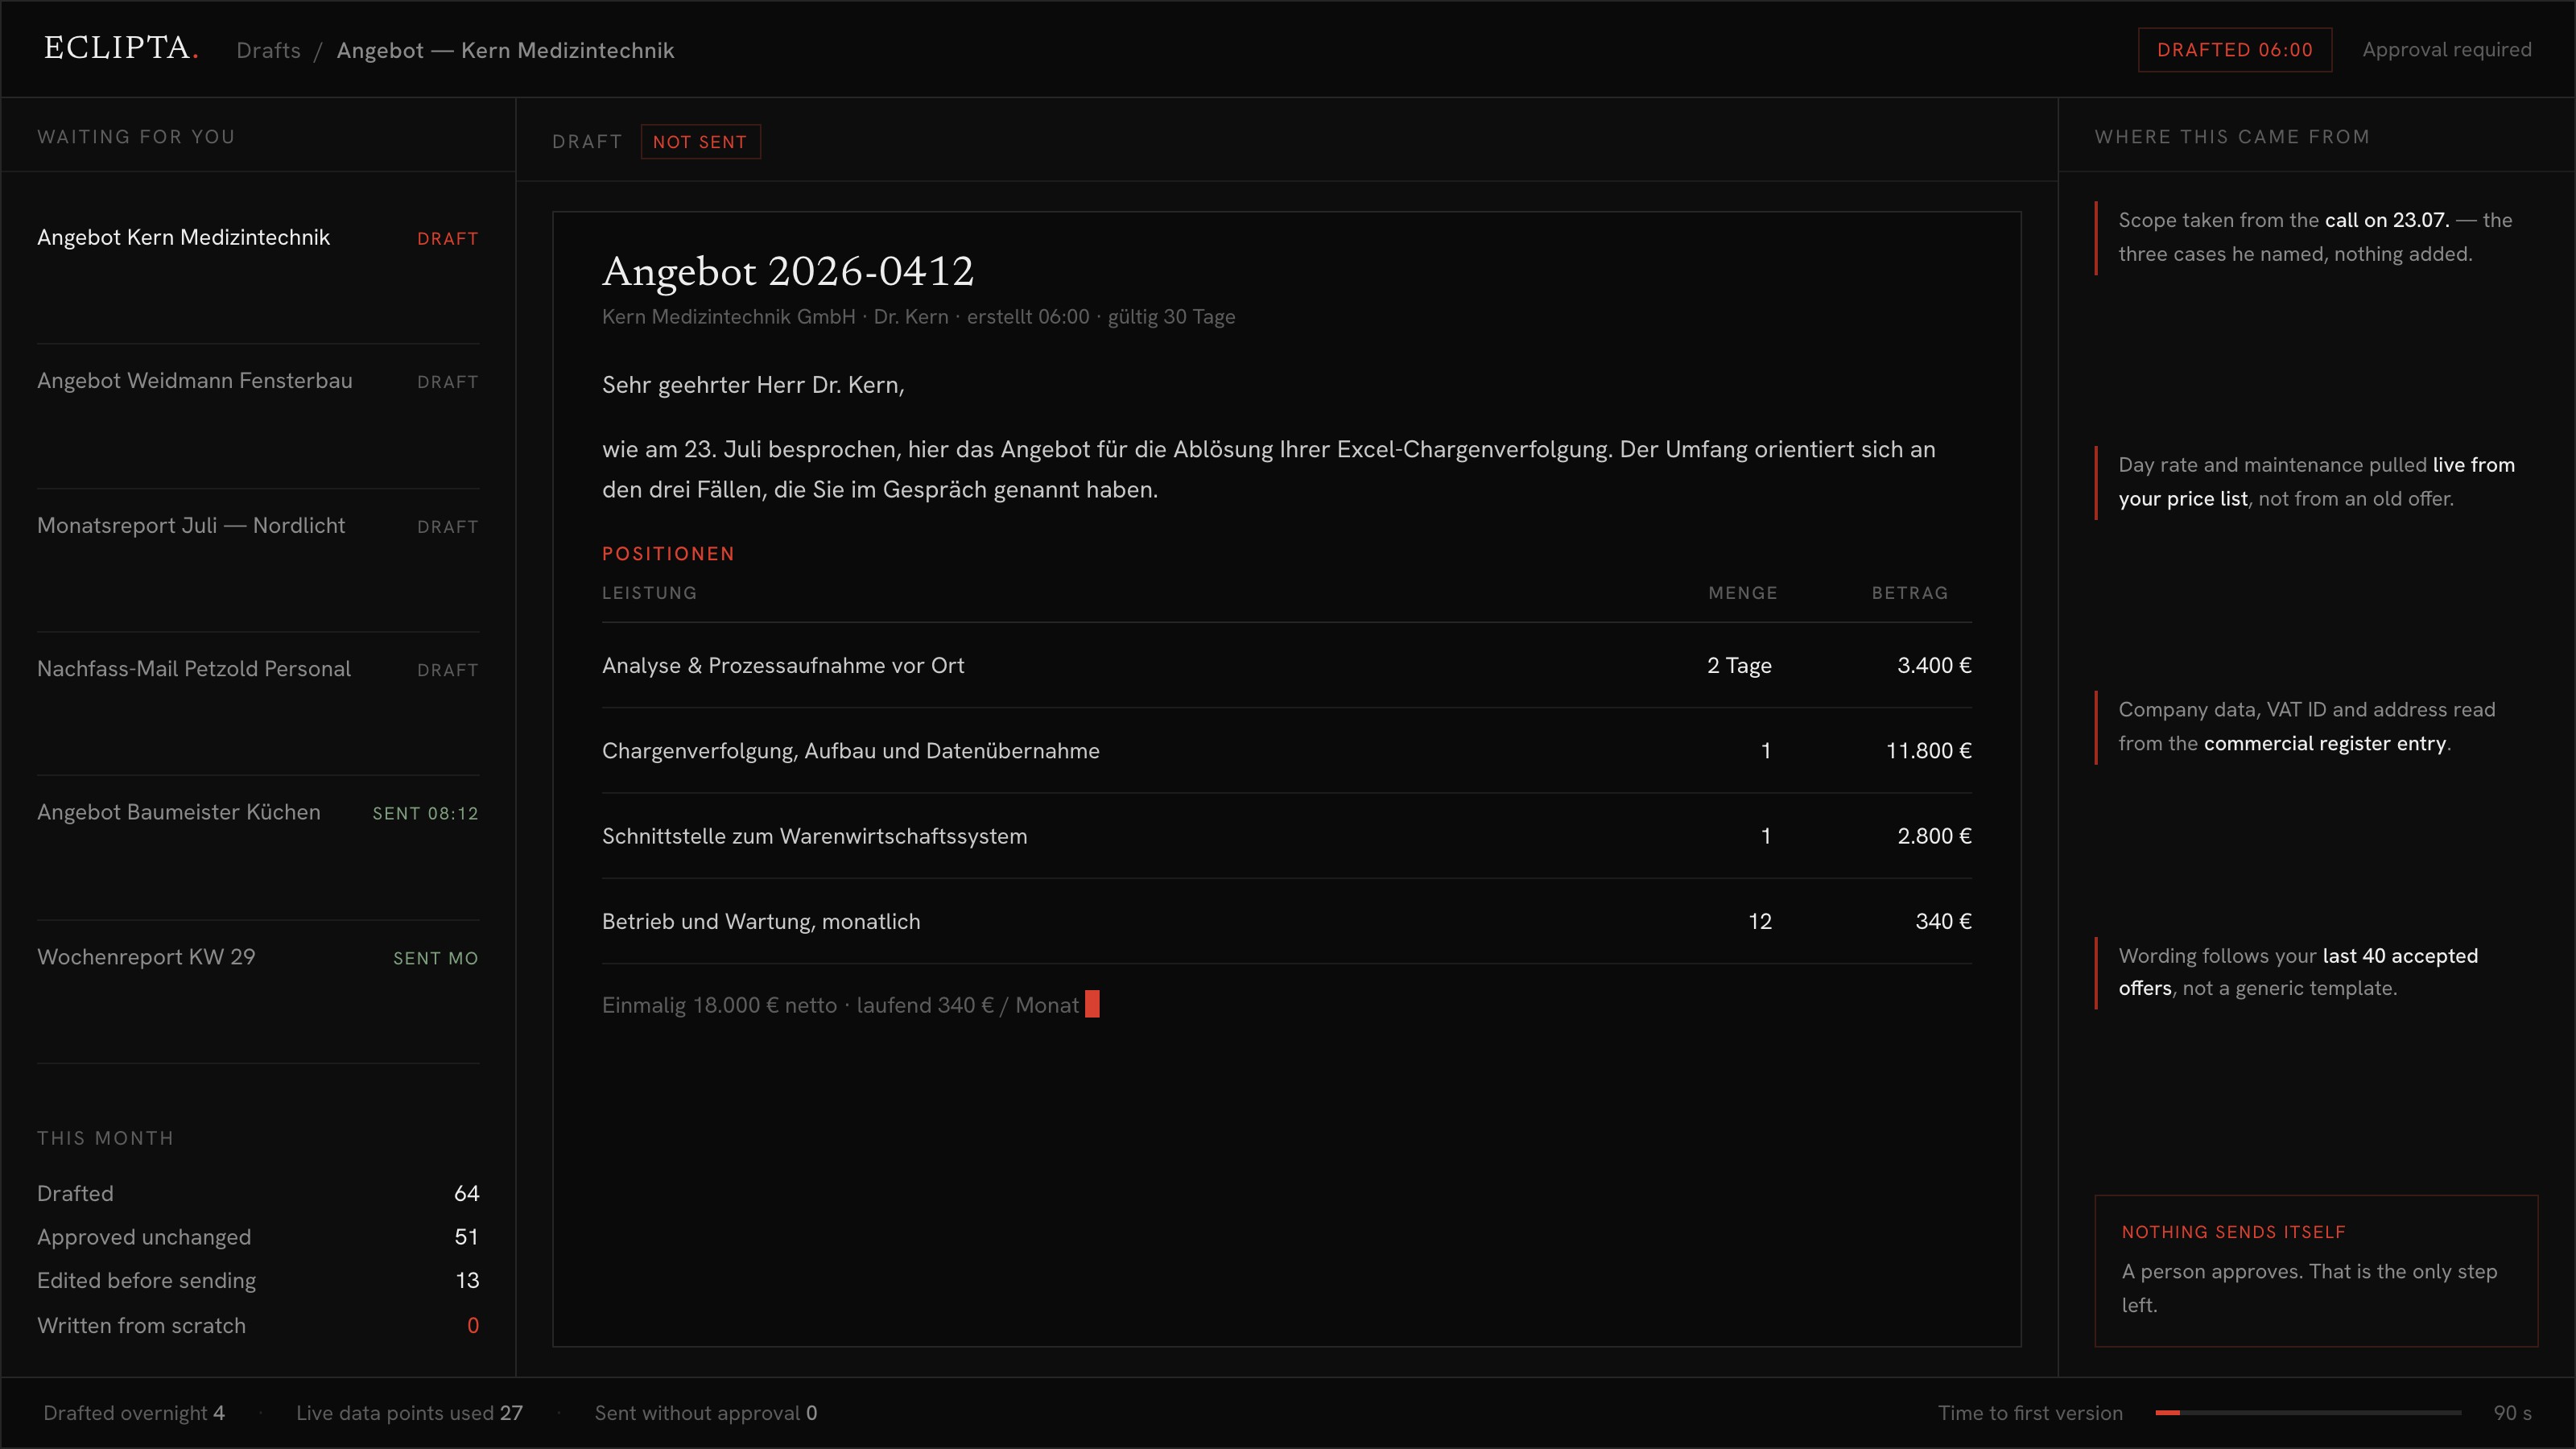Click Drafted overnight 4 in status bar

[x=134, y=1413]
